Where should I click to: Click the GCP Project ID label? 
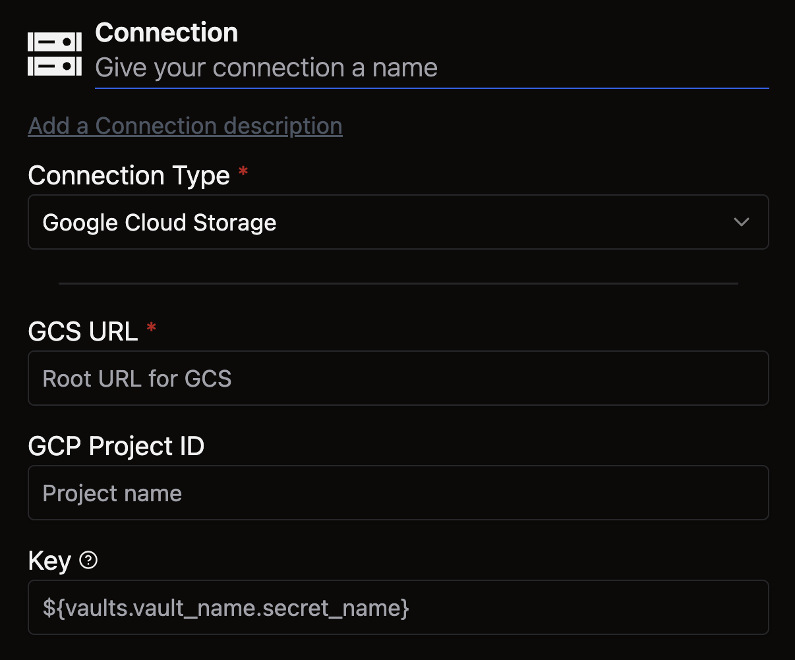pyautogui.click(x=116, y=446)
